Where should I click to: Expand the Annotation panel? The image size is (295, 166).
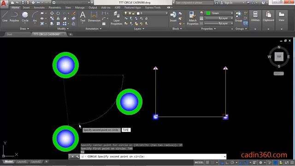tap(93, 29)
